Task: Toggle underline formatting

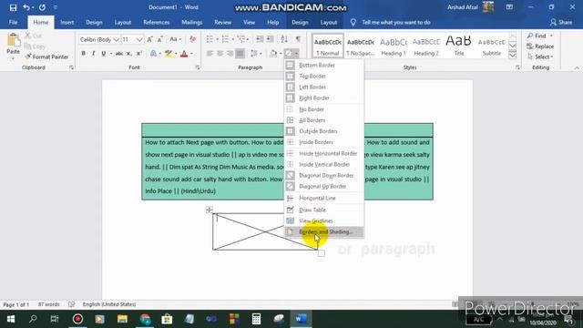Action: pos(104,54)
